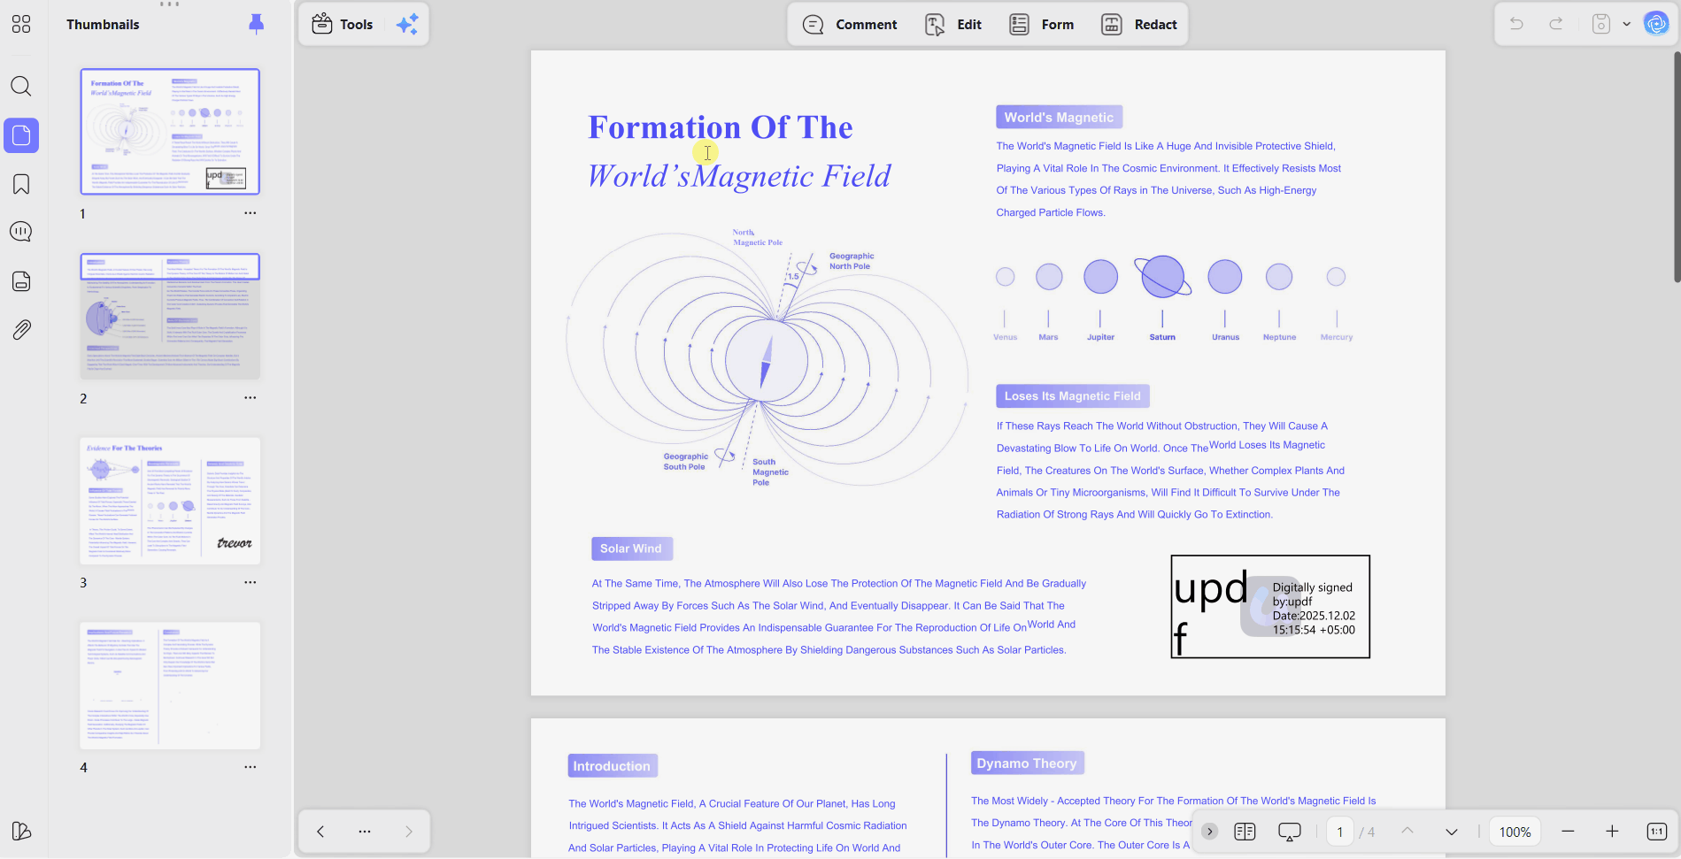The width and height of the screenshot is (1681, 859).
Task: Expand the save options dropdown arrow
Action: [x=1626, y=24]
